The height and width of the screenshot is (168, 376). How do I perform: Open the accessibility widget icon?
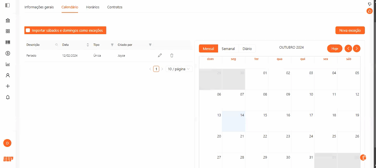click(x=363, y=157)
